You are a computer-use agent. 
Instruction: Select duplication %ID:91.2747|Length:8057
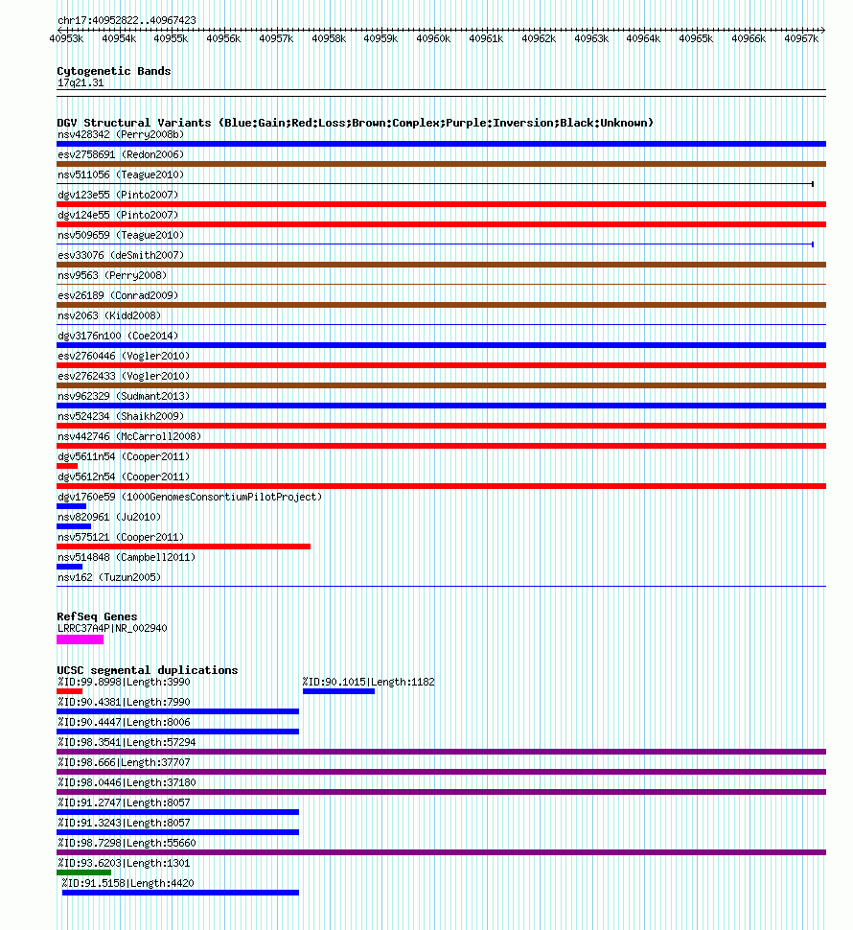124,803
